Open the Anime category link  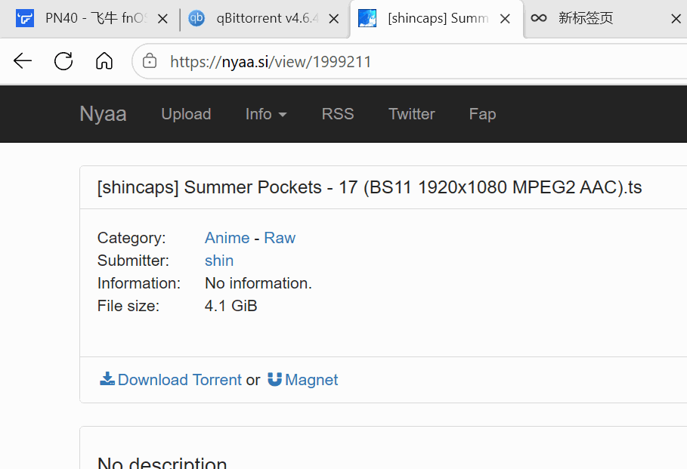227,238
